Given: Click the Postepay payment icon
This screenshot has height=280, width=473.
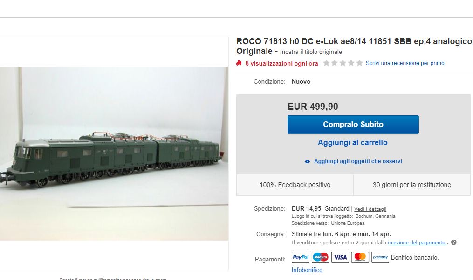Looking at the screenshot, I should pos(380,257).
